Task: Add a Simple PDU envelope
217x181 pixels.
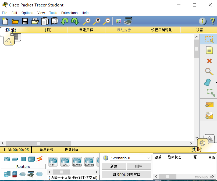Action: 209,105
